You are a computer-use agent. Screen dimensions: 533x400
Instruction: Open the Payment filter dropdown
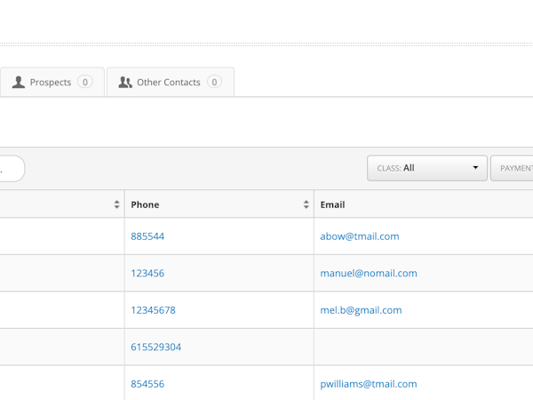click(x=513, y=168)
